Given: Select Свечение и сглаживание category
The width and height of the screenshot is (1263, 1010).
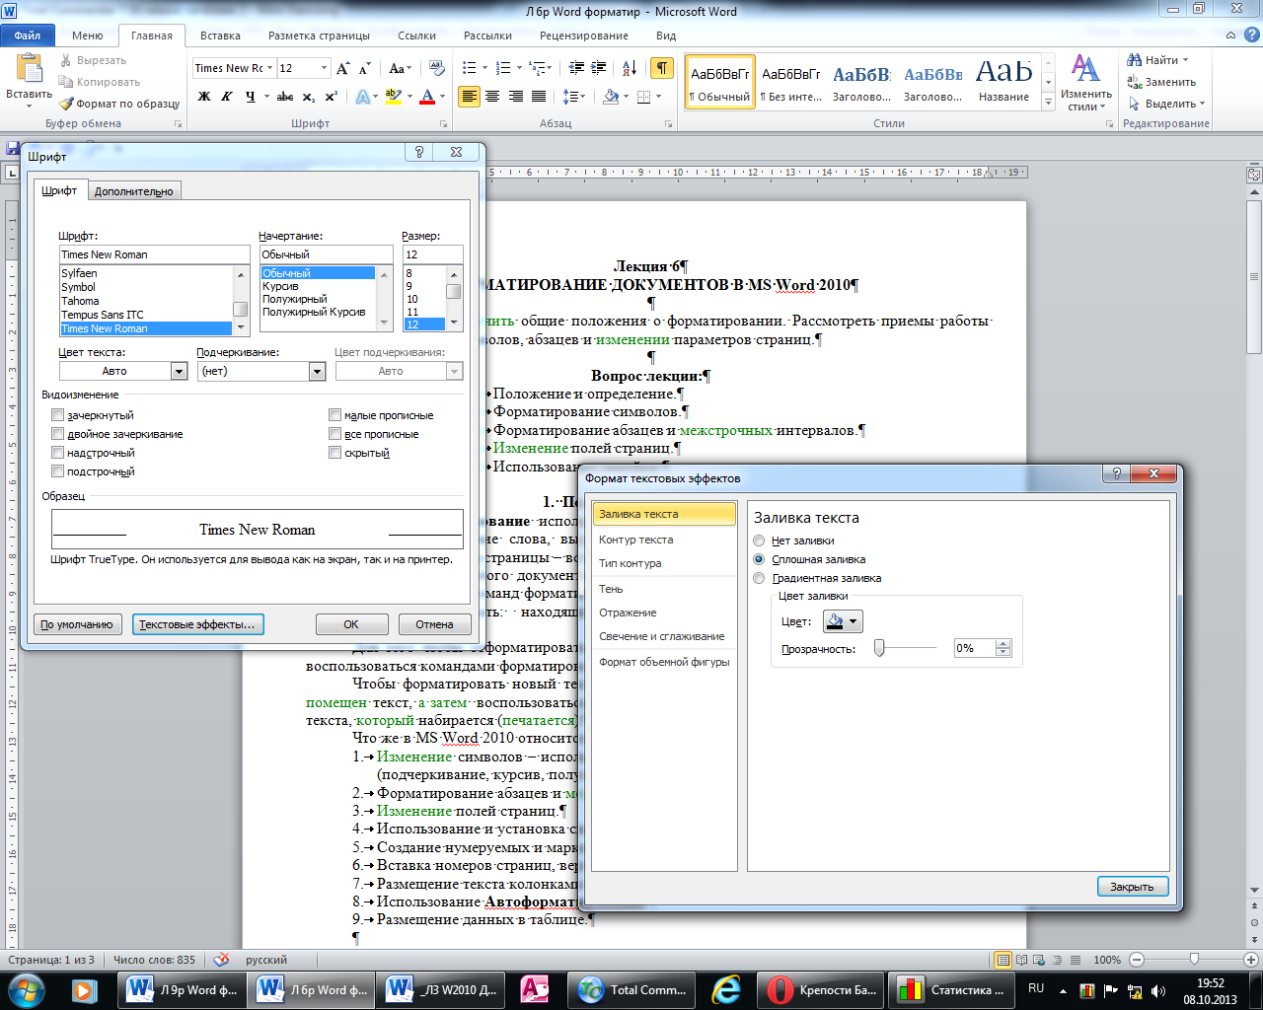Looking at the screenshot, I should pyautogui.click(x=665, y=636).
